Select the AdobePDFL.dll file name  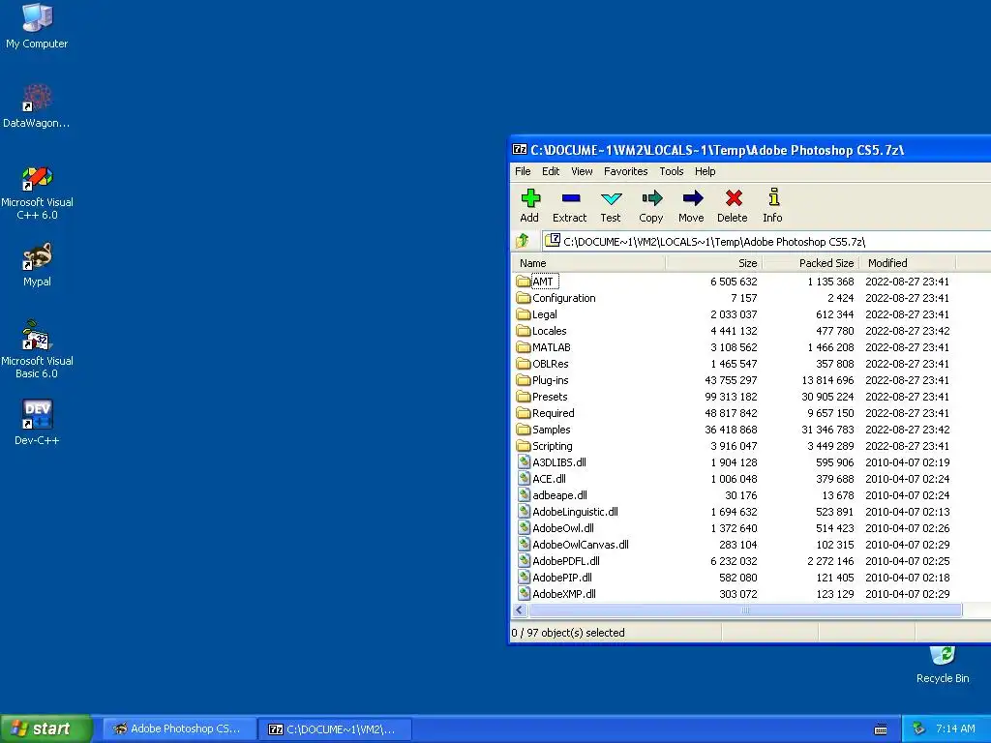pos(566,560)
